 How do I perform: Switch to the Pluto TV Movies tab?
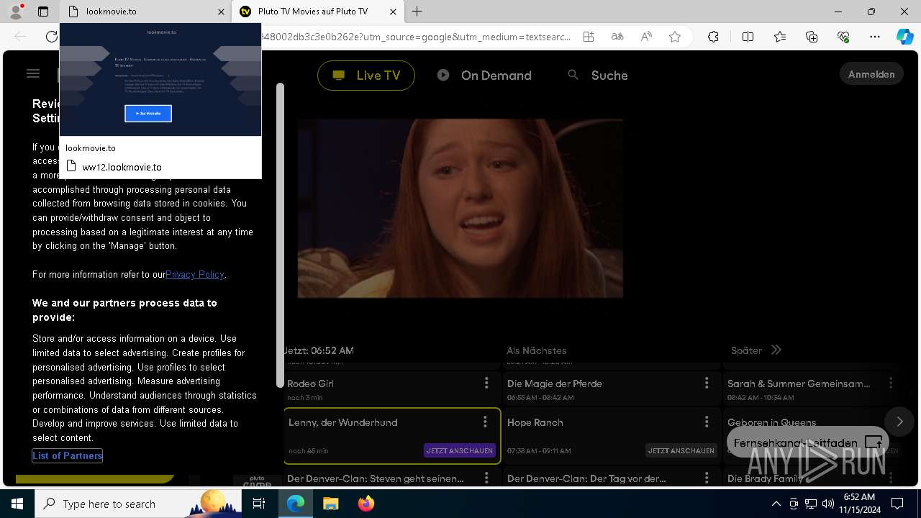click(x=317, y=12)
